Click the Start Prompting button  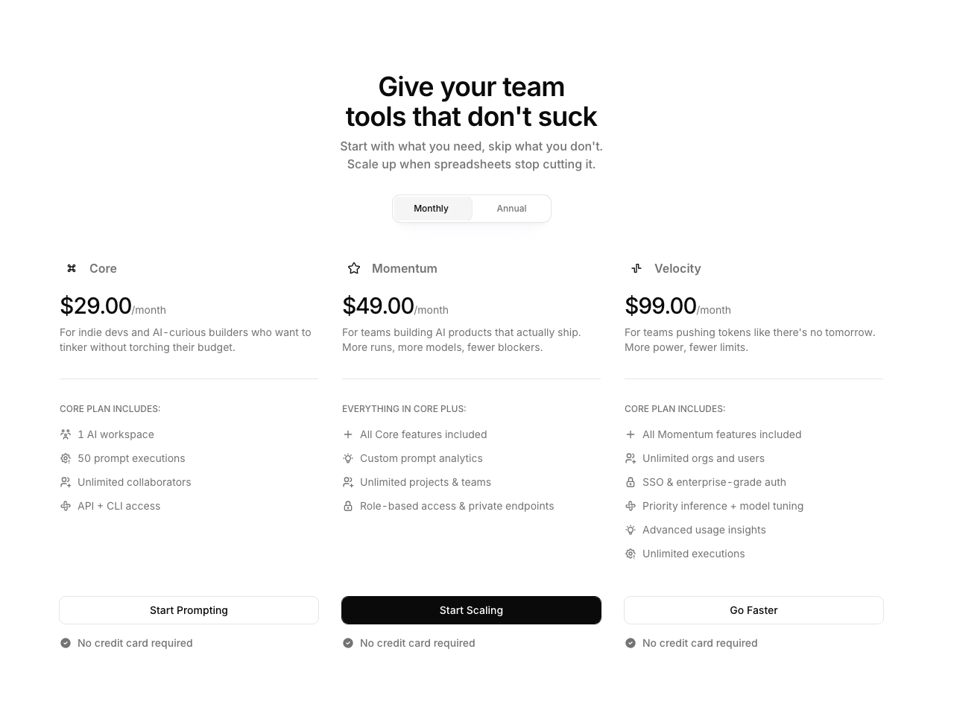189,609
